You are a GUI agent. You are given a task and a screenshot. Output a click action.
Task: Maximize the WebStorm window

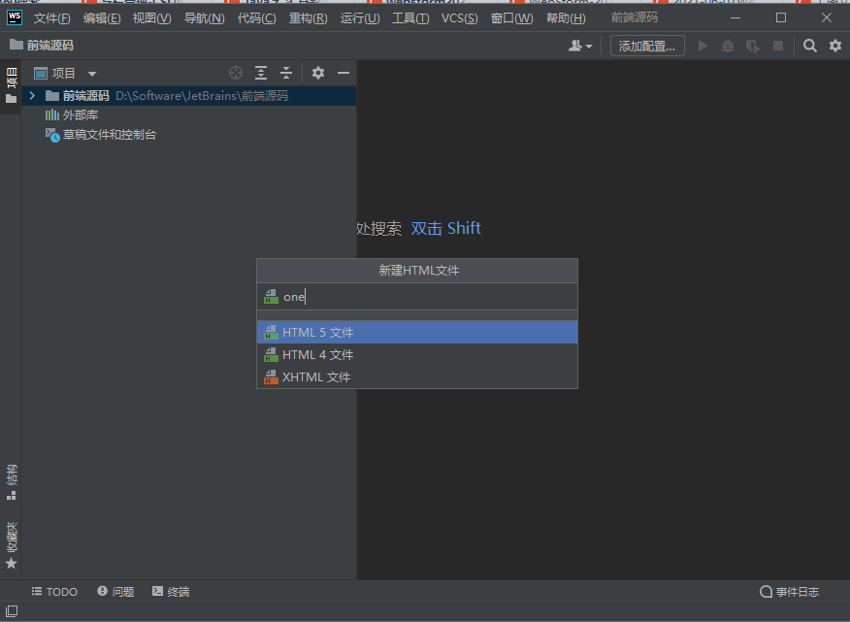[x=781, y=17]
